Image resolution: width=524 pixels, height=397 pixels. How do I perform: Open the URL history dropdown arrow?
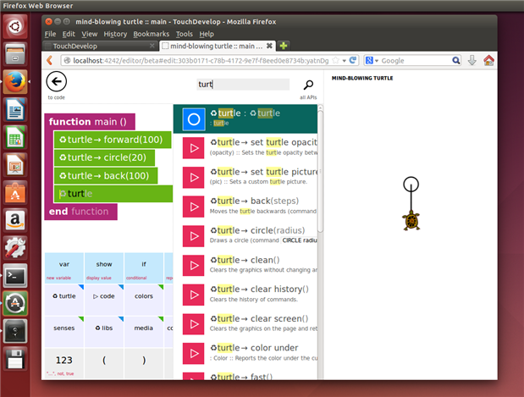(x=345, y=61)
